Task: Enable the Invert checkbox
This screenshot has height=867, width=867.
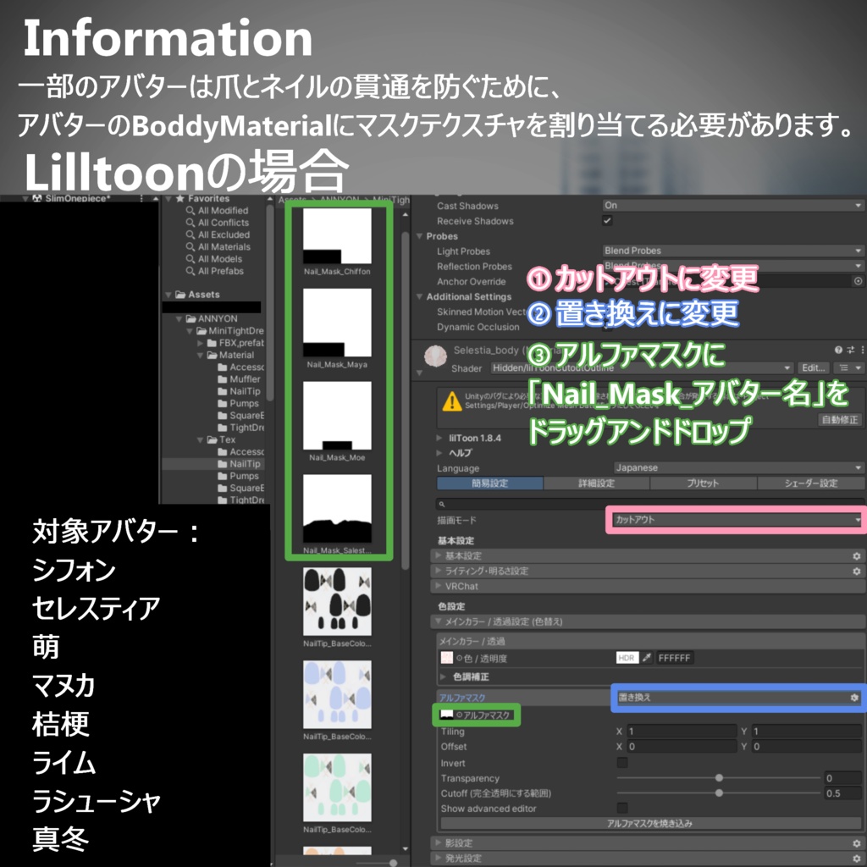Action: click(622, 763)
